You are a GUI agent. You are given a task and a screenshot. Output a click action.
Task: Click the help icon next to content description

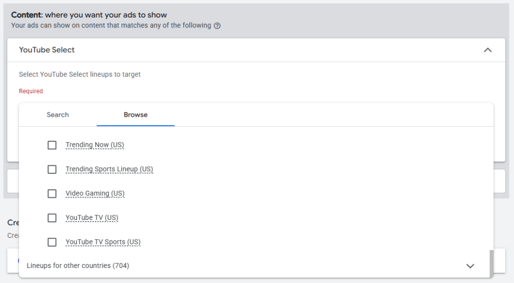coord(217,26)
